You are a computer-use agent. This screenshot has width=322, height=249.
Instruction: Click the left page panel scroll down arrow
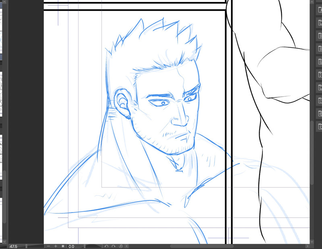[x=4, y=242]
